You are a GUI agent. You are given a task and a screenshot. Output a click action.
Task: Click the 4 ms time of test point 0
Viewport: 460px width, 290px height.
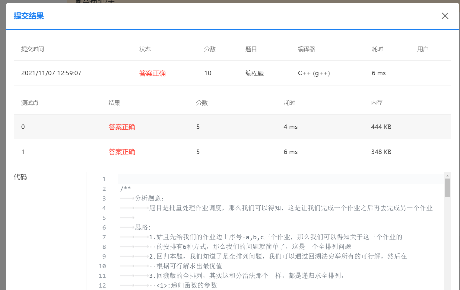pos(290,127)
